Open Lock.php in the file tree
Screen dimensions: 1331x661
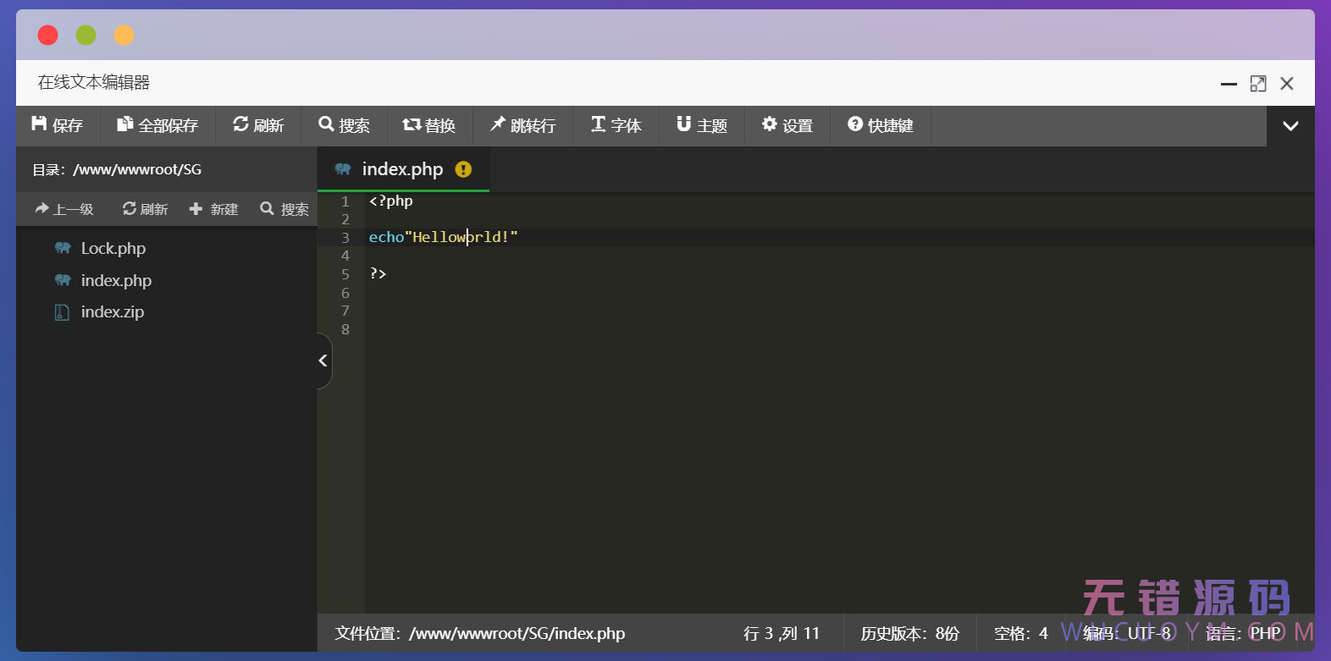113,248
